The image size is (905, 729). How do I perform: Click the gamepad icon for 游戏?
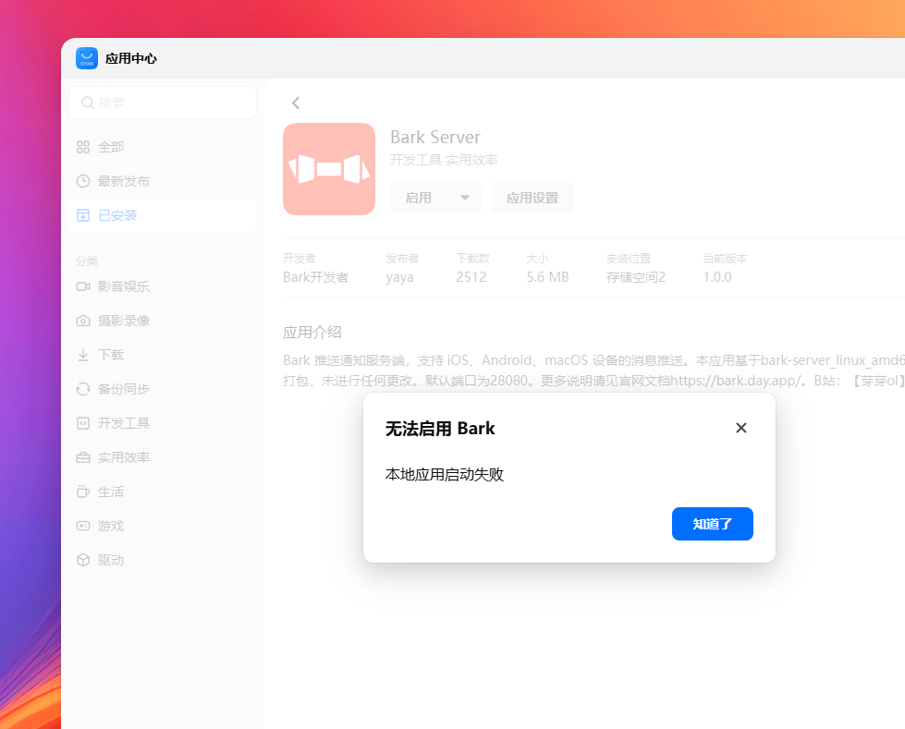click(83, 526)
